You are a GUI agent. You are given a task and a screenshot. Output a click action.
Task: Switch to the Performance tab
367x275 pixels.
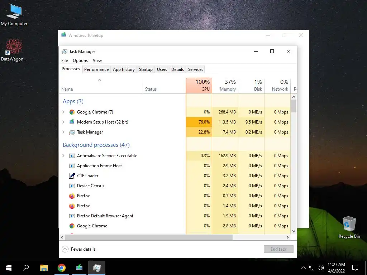tap(96, 69)
